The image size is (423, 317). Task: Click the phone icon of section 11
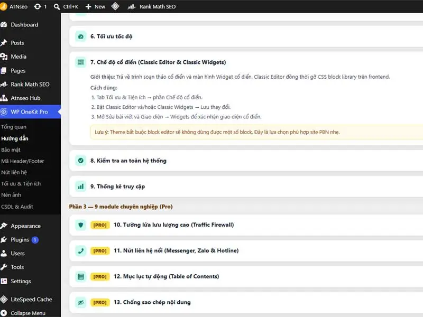coord(81,250)
